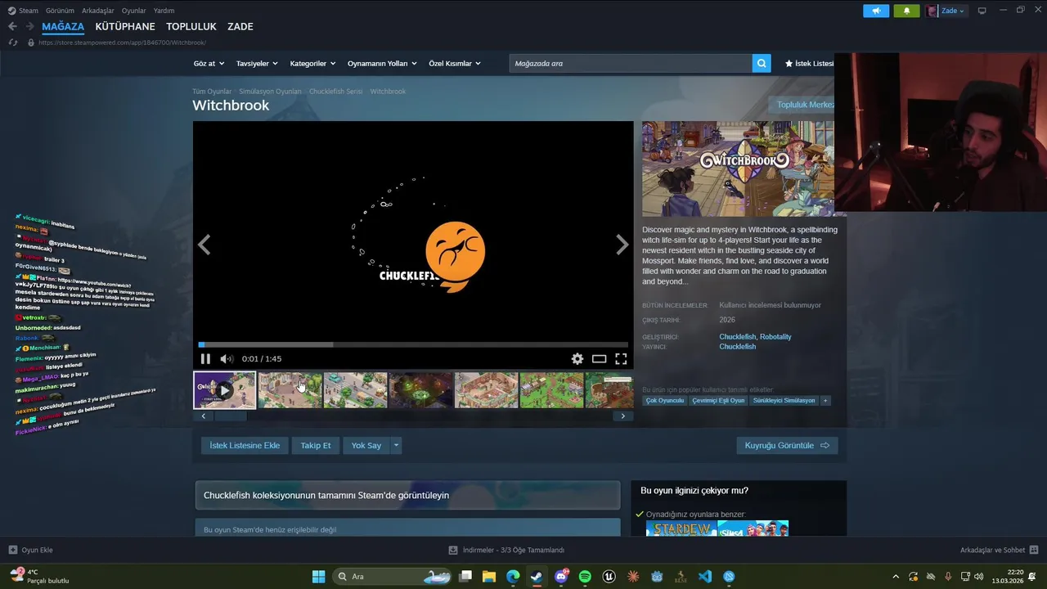Switch to the TOPLULUK tab
This screenshot has width=1047, height=589.
(191, 26)
